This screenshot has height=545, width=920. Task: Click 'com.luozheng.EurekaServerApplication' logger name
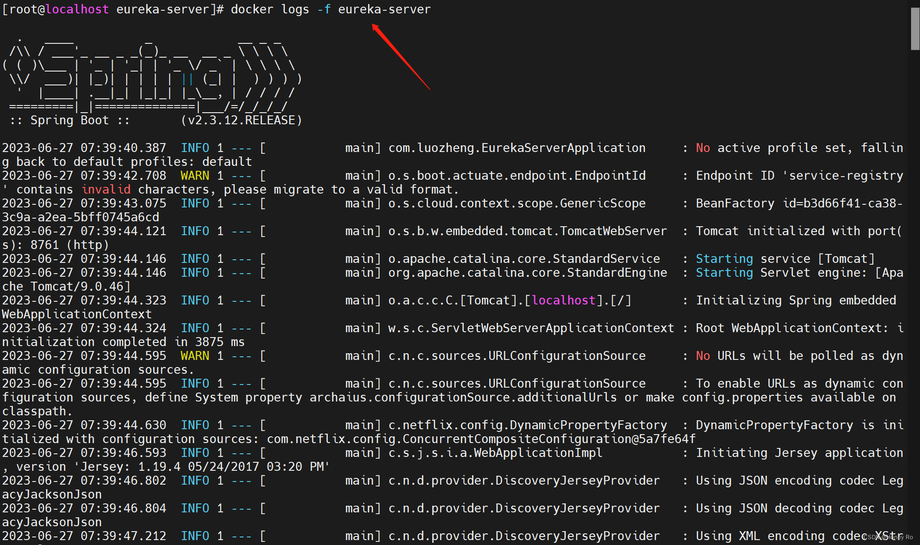pyautogui.click(x=517, y=148)
